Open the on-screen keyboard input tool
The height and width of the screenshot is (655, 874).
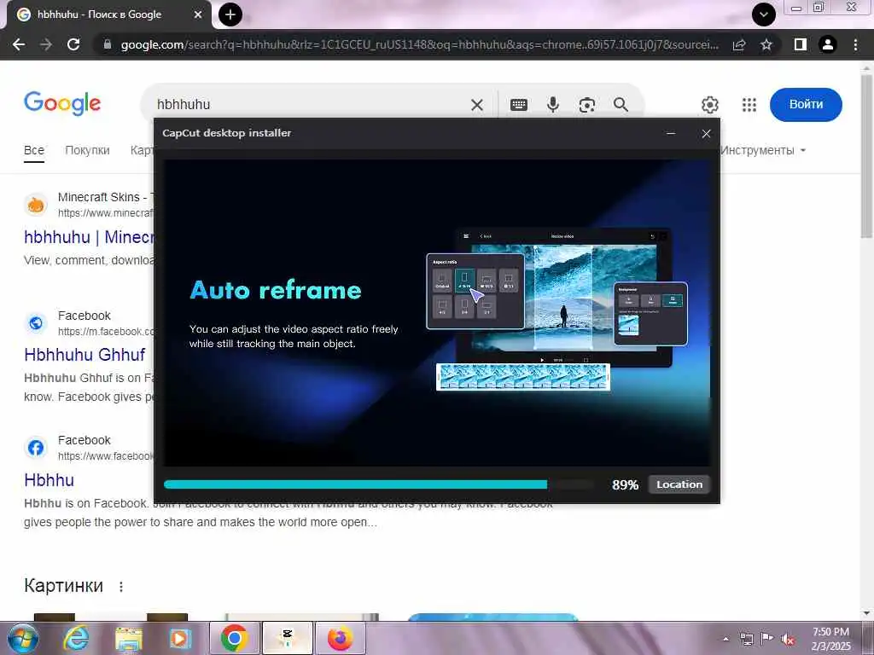pyautogui.click(x=518, y=105)
